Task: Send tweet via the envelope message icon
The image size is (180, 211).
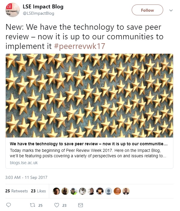Action: click(x=81, y=205)
